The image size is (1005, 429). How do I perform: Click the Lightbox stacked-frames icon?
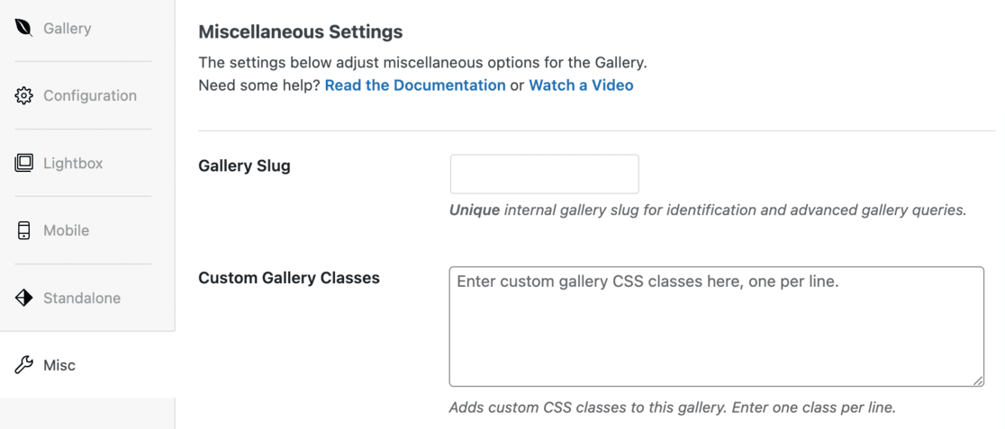click(23, 163)
